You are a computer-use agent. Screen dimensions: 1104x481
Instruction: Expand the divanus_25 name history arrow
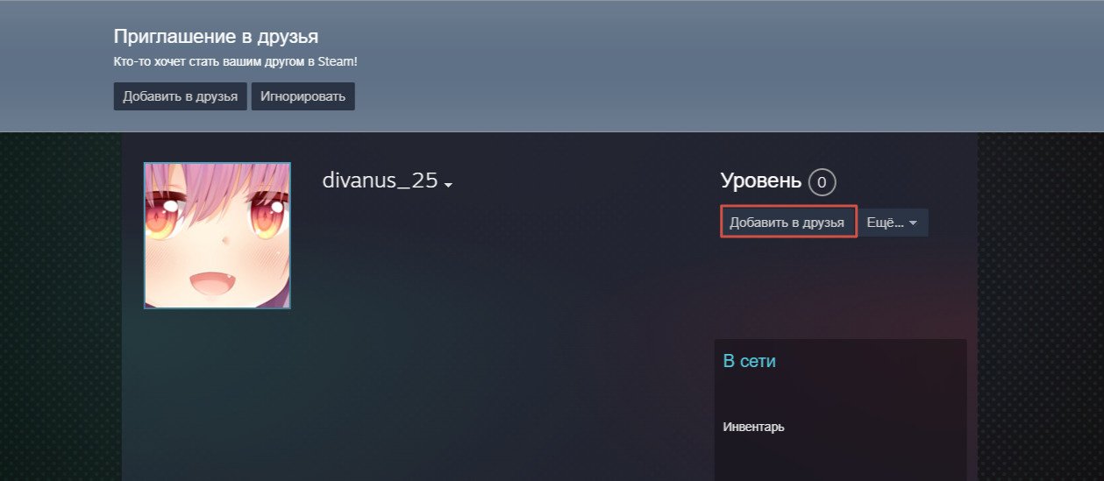448,185
